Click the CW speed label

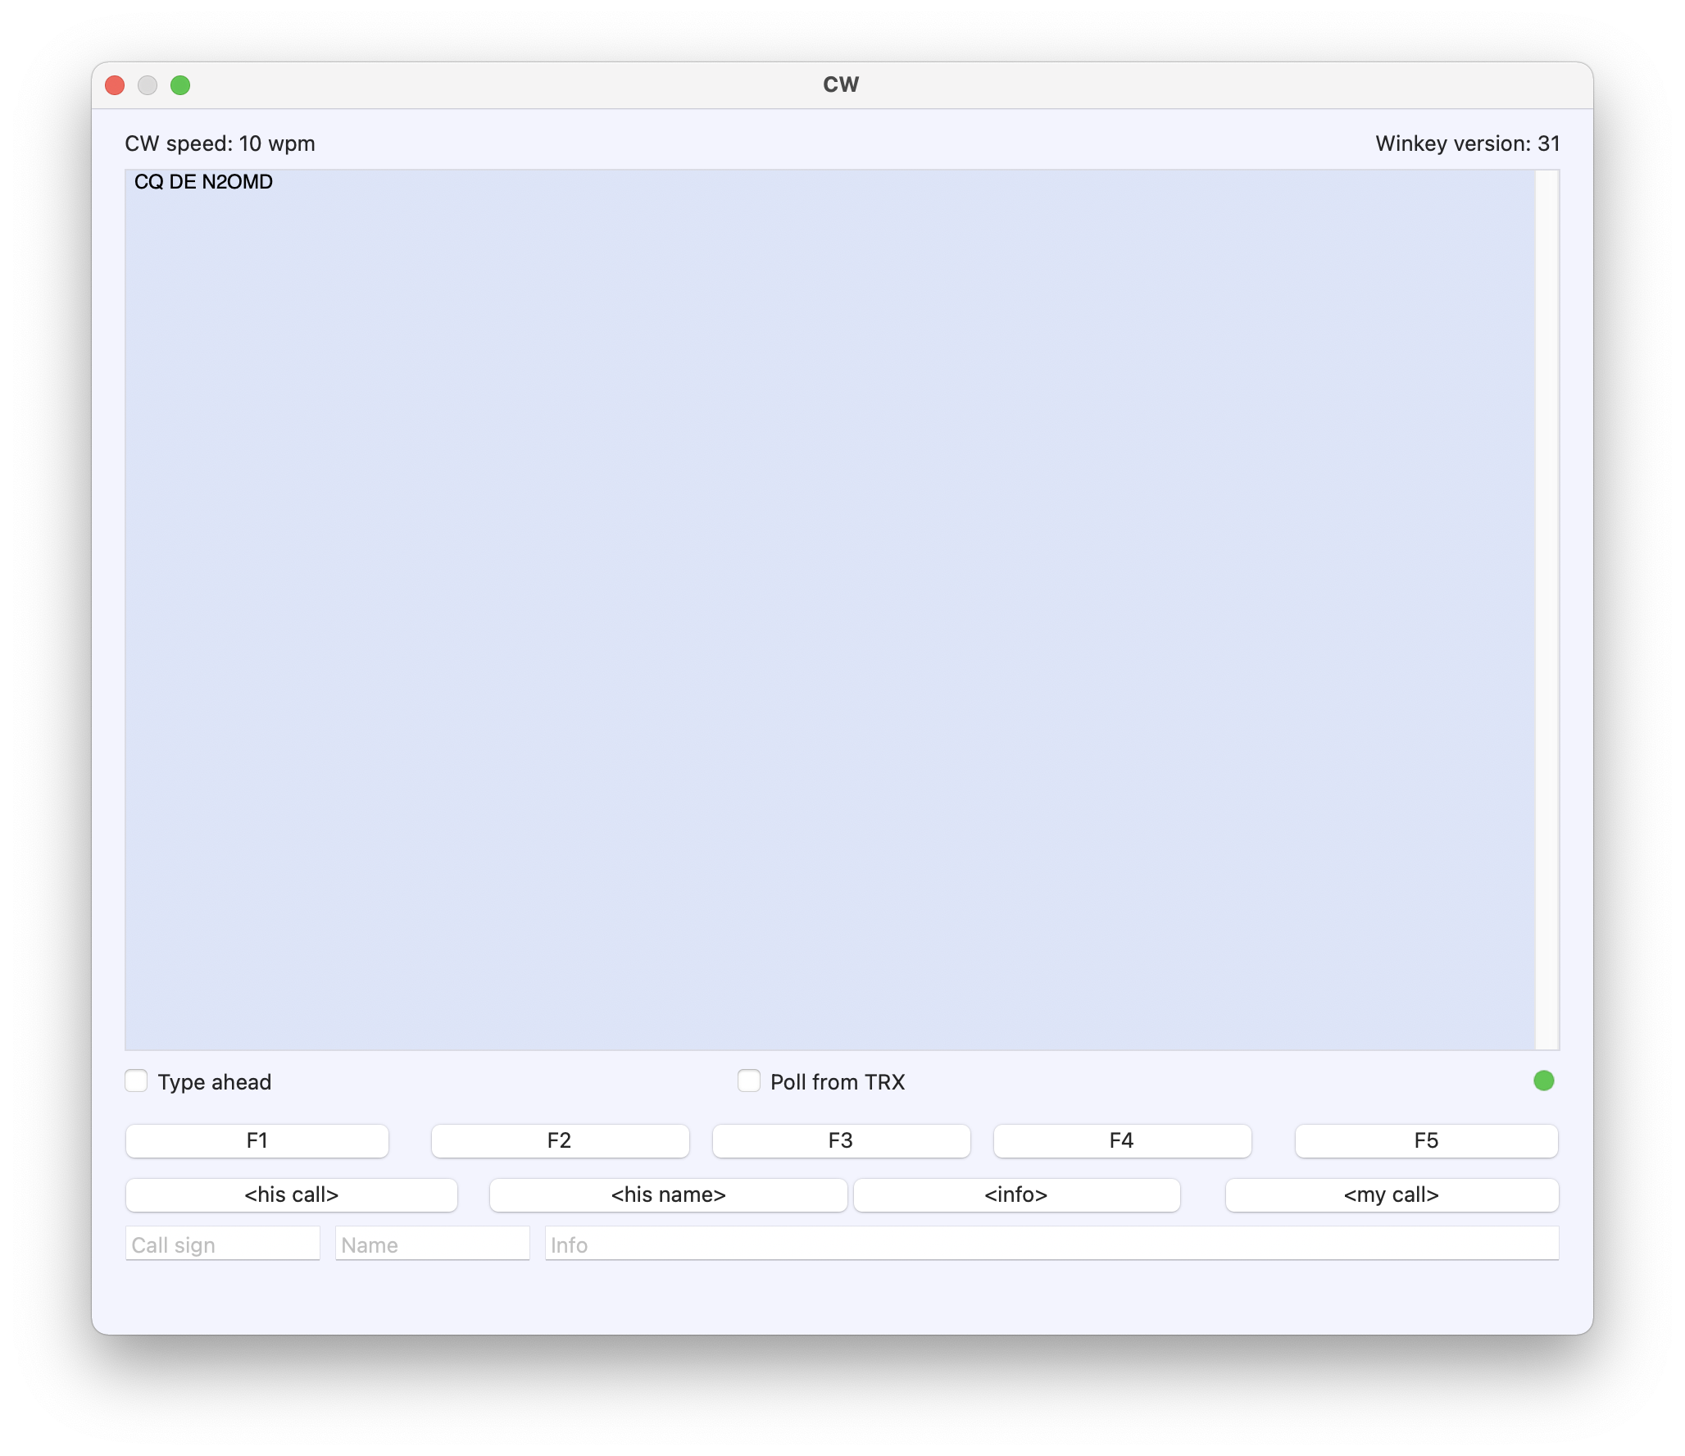(x=220, y=143)
